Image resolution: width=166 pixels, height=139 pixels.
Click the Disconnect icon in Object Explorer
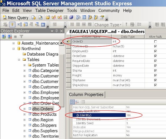point(10,36)
